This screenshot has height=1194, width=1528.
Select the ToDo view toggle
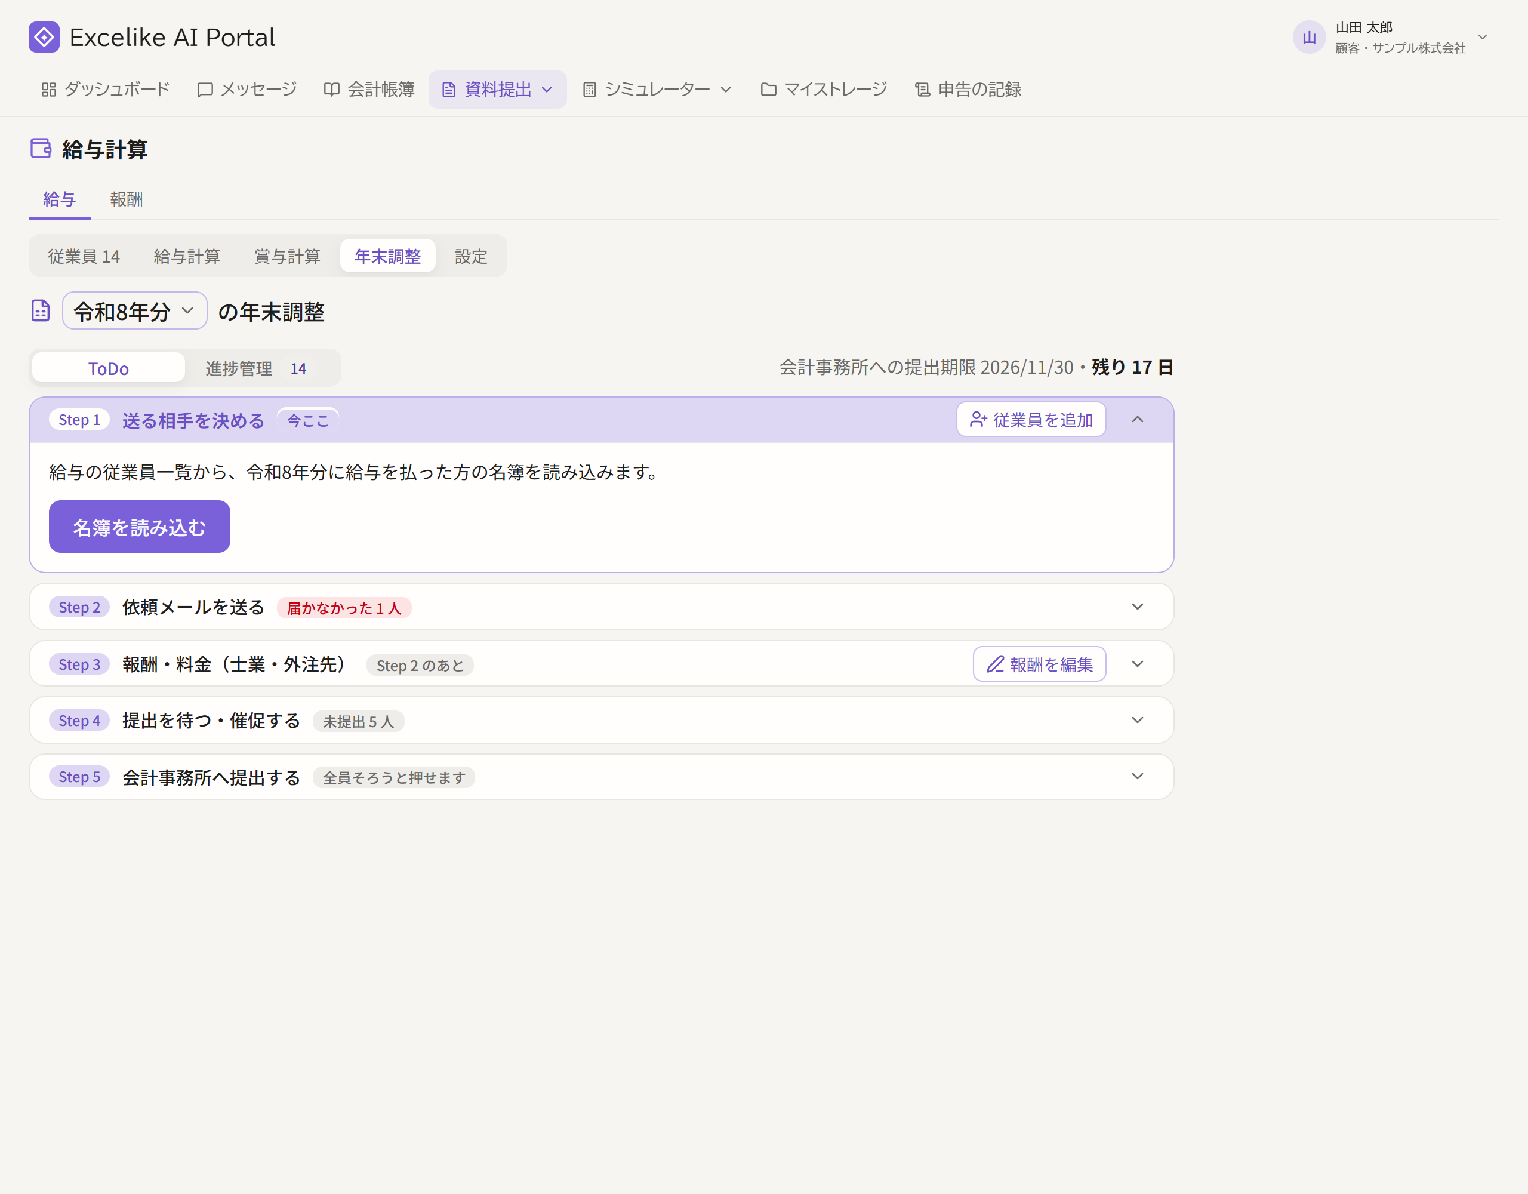[109, 368]
